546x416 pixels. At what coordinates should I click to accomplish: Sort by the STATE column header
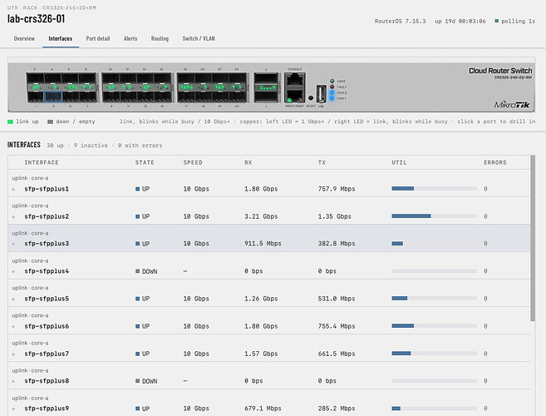coord(145,162)
